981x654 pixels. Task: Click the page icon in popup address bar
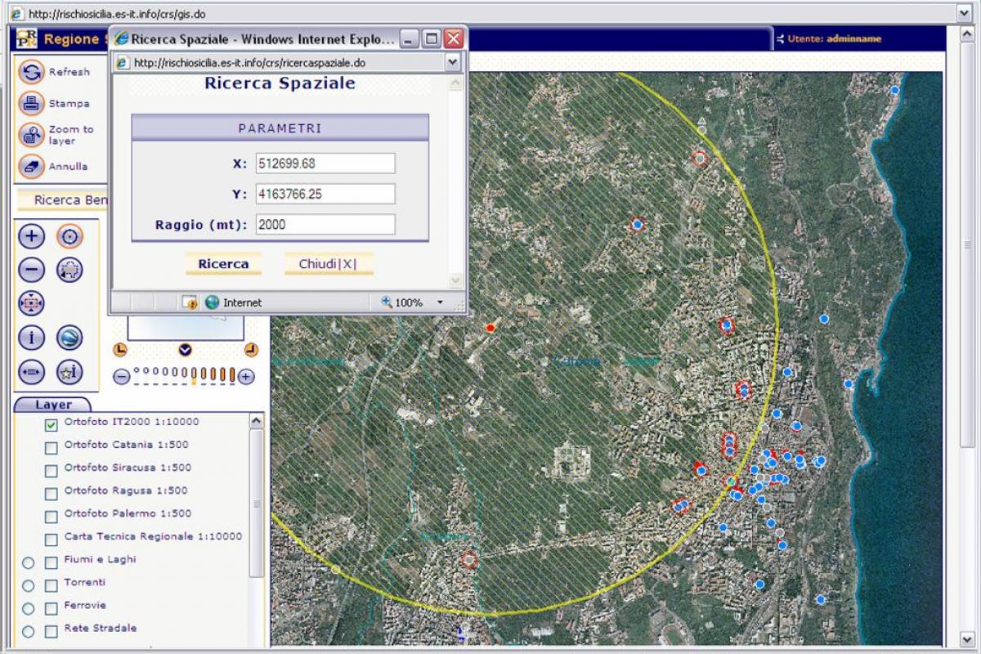[123, 63]
